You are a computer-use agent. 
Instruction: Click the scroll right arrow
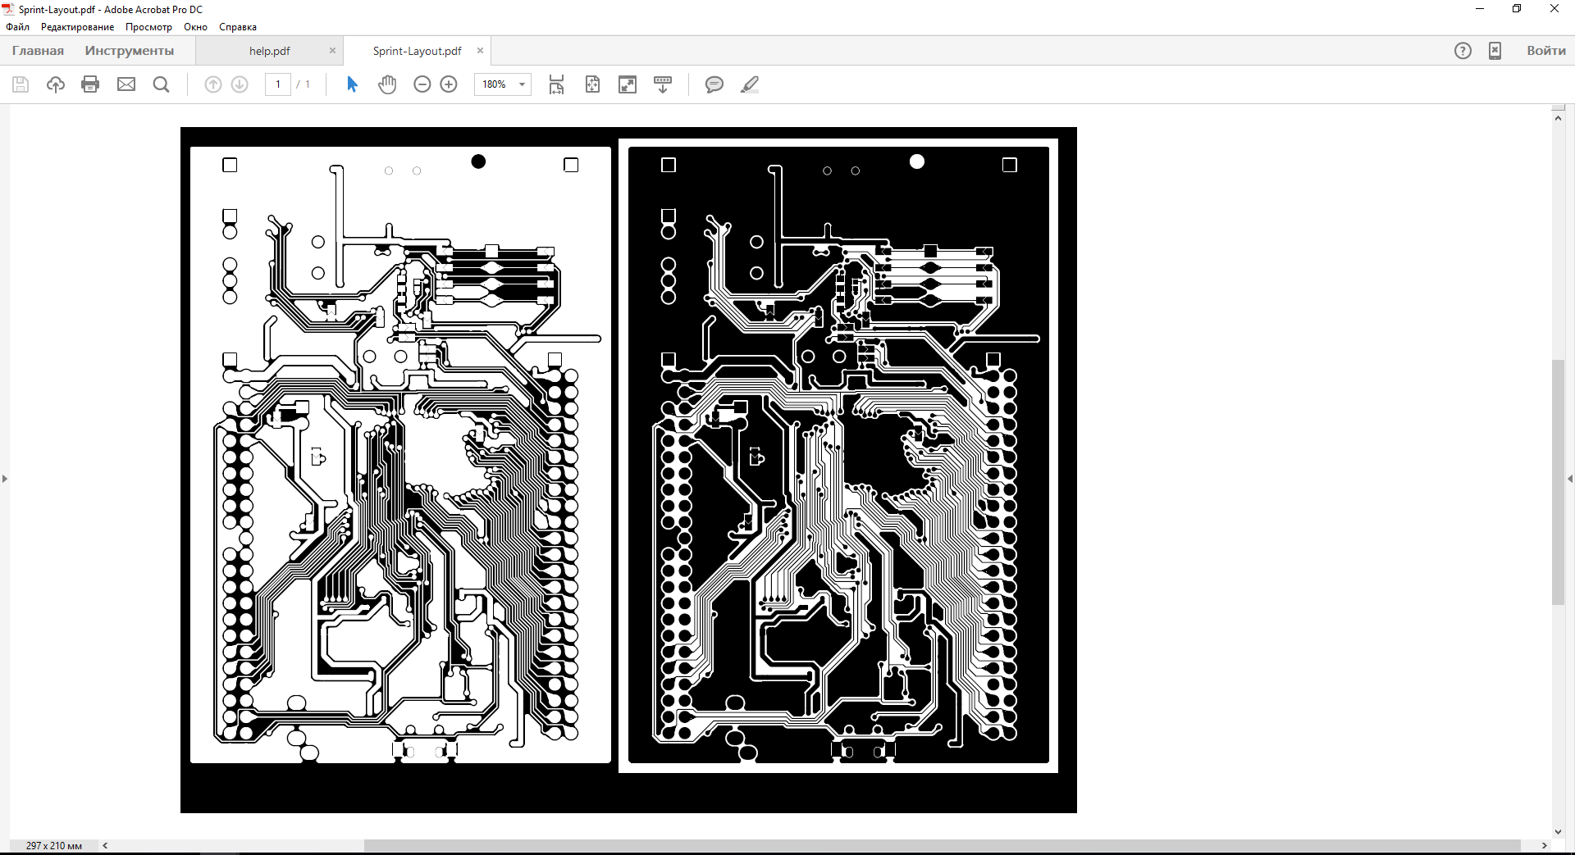click(1545, 845)
